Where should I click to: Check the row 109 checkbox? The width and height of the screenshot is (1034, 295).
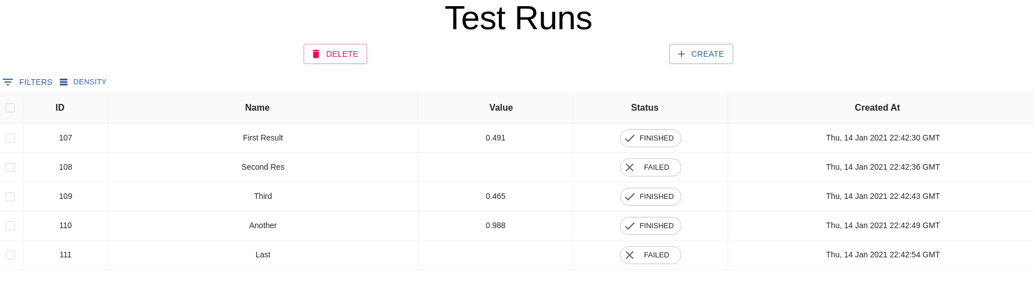(x=10, y=197)
